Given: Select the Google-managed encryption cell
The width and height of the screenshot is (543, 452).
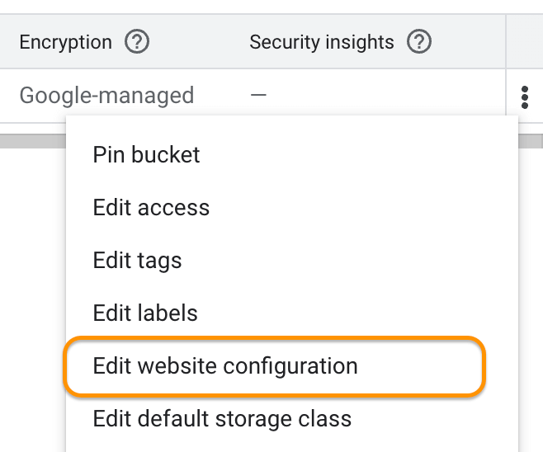Looking at the screenshot, I should pyautogui.click(x=106, y=96).
